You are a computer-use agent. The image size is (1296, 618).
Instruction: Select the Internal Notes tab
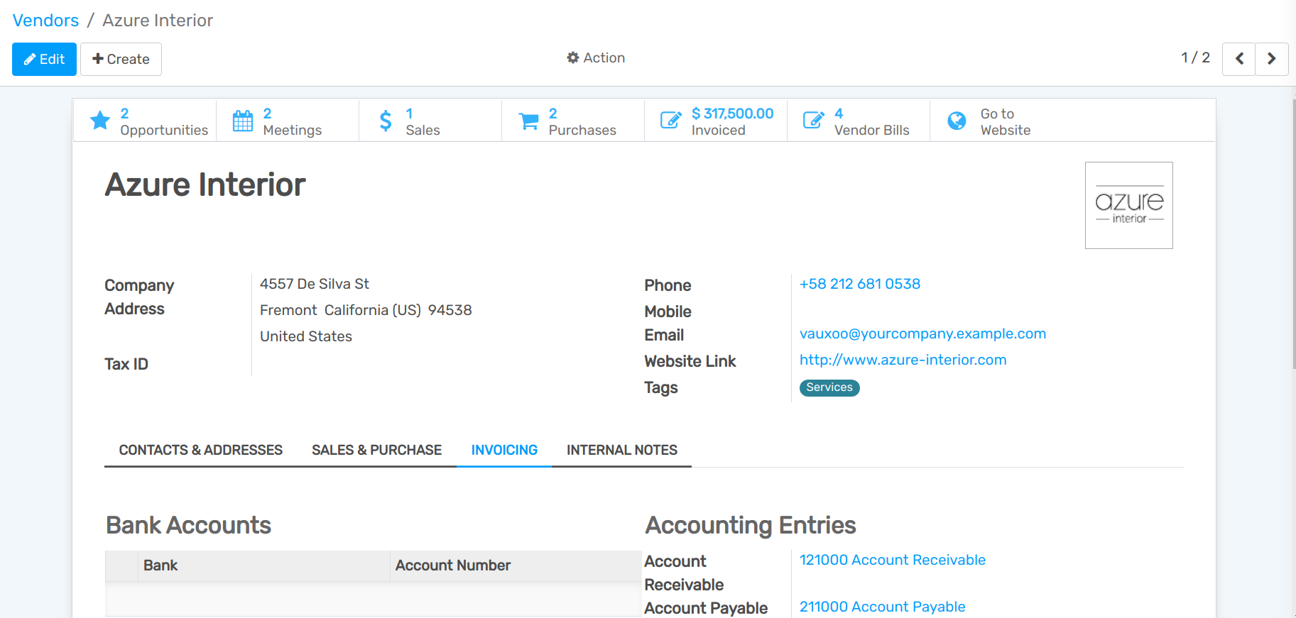click(x=621, y=450)
